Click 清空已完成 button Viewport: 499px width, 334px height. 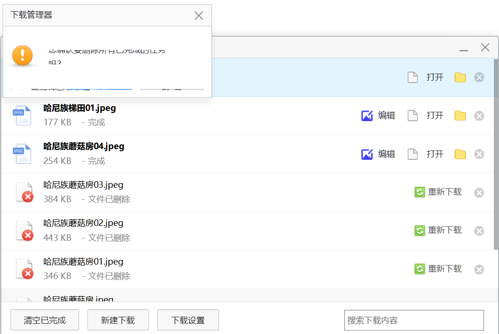coord(45,320)
